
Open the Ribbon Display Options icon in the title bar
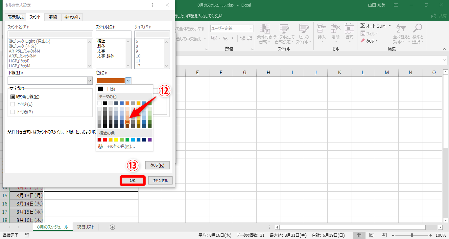396,5
